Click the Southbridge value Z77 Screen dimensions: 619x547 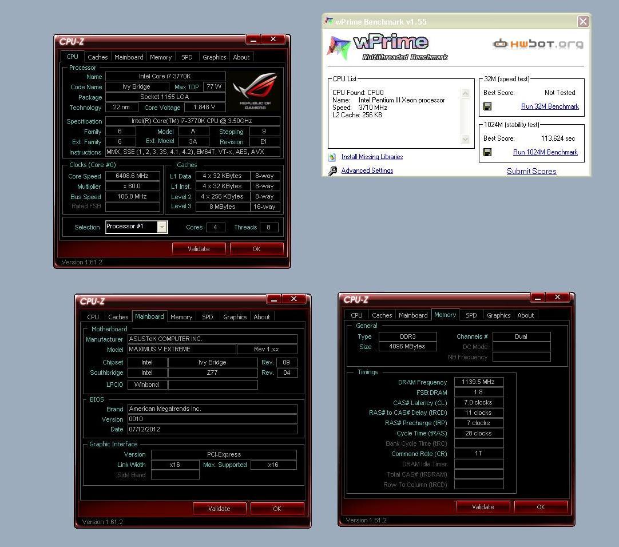coord(212,372)
